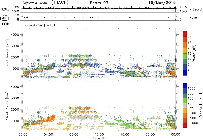Click the '3000' tick in the velocity panel
The width and height of the screenshot is (203, 140).
[x=15, y=98]
